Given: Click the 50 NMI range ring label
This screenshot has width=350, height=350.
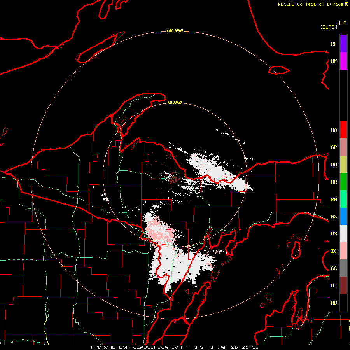Looking at the screenshot, I should pyautogui.click(x=175, y=103).
